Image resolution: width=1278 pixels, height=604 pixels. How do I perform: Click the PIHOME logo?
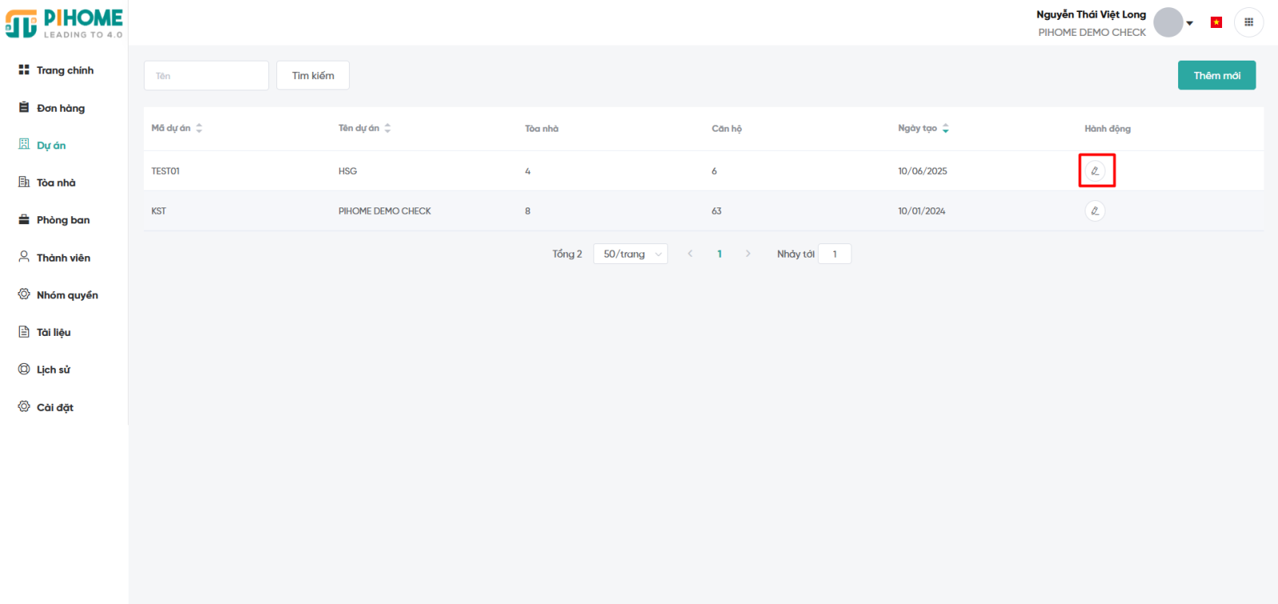[x=65, y=23]
